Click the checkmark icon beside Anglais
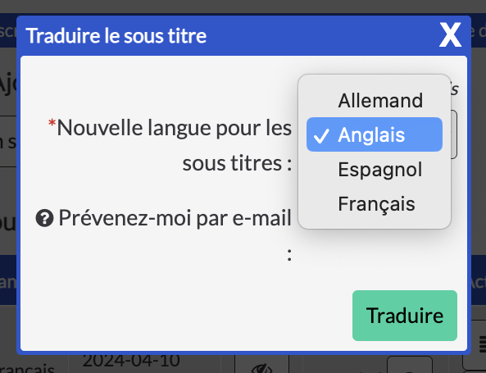 pos(321,135)
